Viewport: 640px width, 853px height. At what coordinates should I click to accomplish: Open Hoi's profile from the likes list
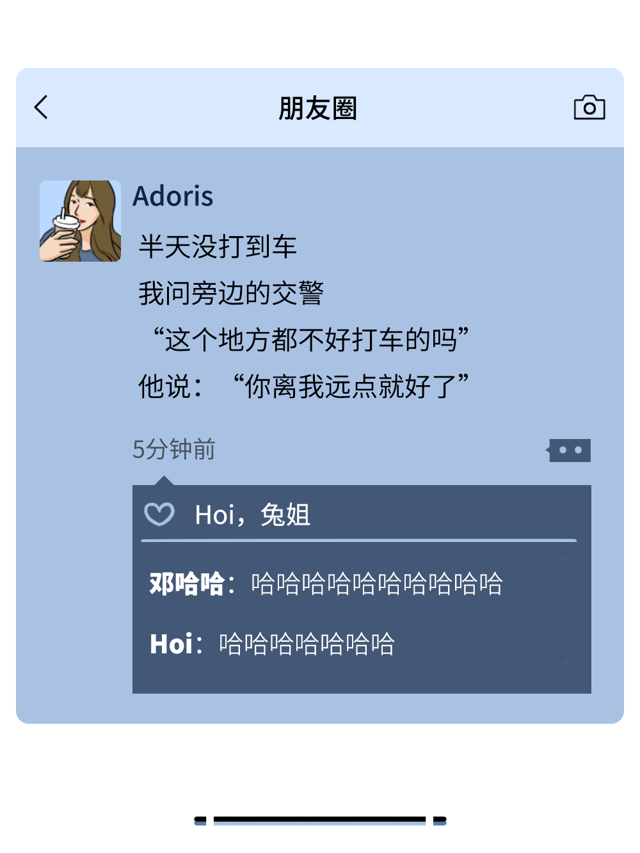pos(214,514)
